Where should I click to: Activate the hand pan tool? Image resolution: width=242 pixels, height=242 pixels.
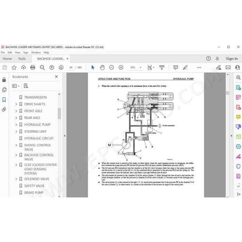pos(102,67)
